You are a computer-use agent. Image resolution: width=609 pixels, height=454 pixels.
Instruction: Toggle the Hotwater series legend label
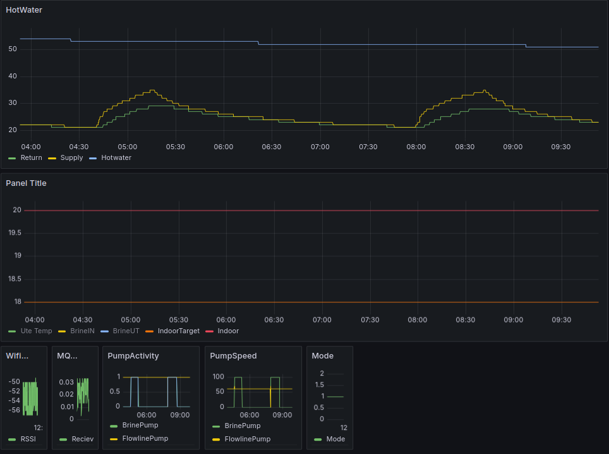[116, 158]
